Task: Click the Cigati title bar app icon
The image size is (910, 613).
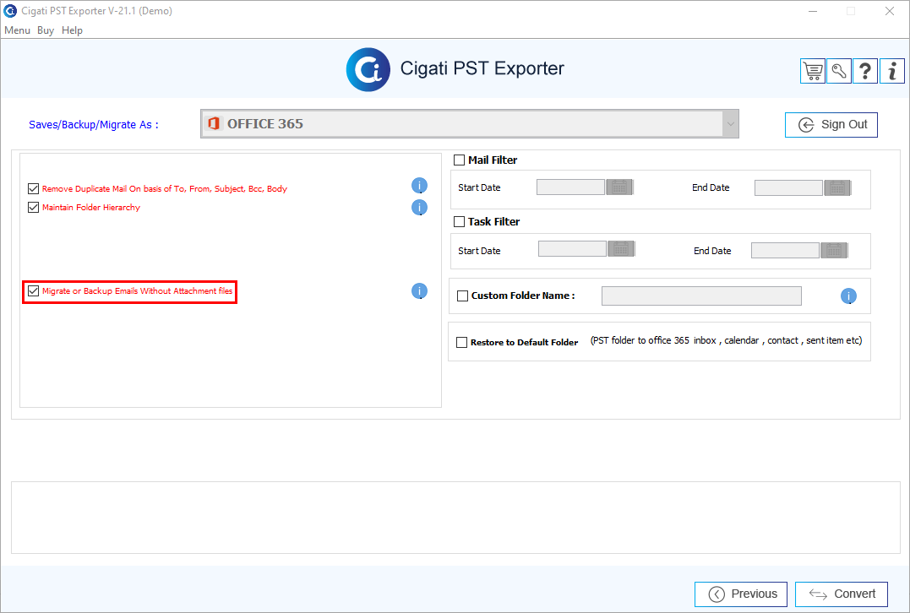Action: (x=10, y=10)
